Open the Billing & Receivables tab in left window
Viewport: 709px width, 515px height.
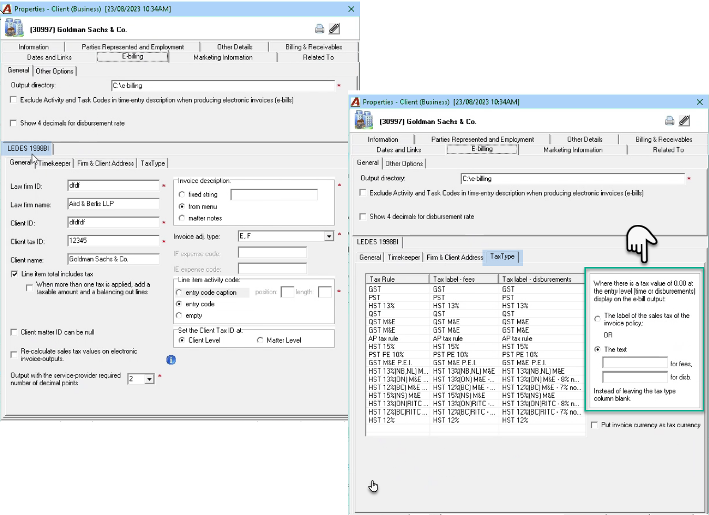(314, 47)
